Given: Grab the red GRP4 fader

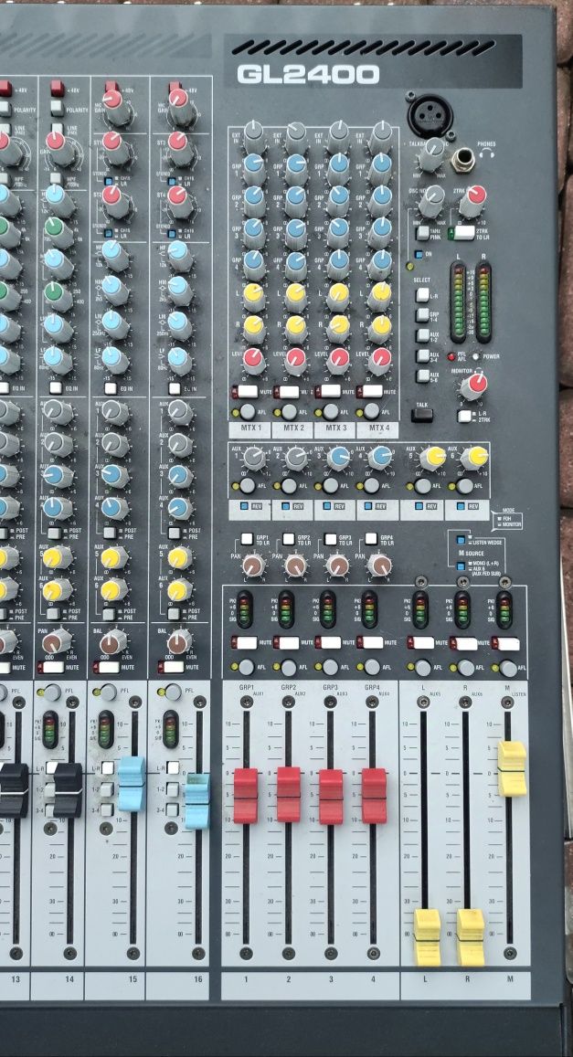Looking at the screenshot, I should tap(374, 796).
